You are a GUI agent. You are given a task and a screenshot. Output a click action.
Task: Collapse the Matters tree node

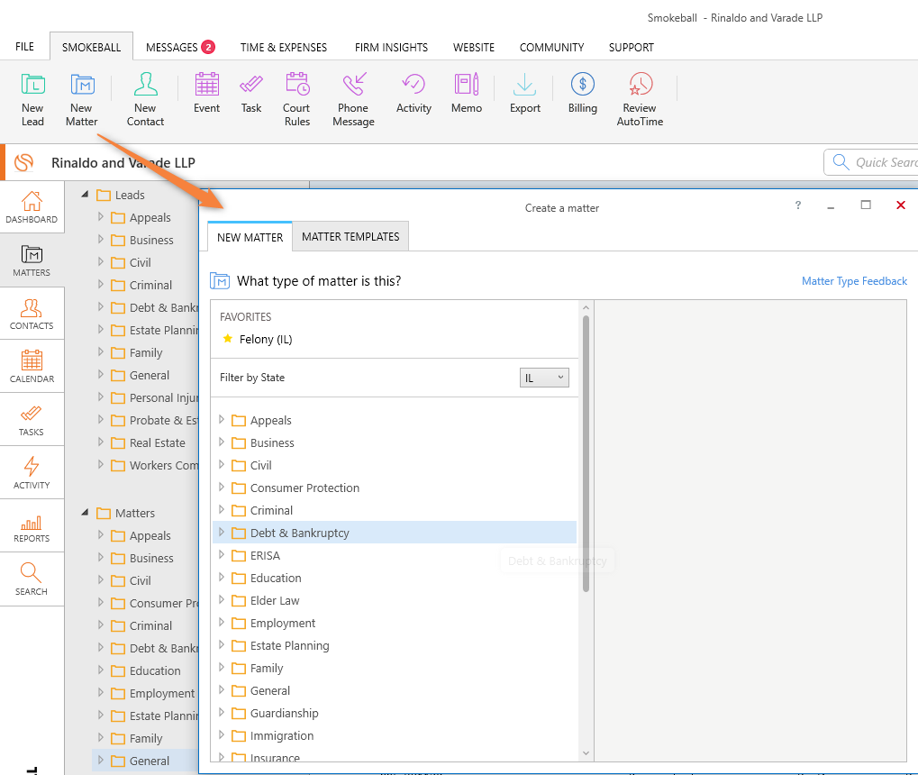pyautogui.click(x=85, y=513)
